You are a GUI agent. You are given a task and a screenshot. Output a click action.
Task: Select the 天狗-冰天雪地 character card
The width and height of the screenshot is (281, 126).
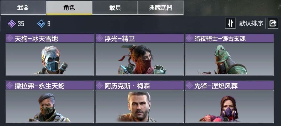click(x=50, y=55)
